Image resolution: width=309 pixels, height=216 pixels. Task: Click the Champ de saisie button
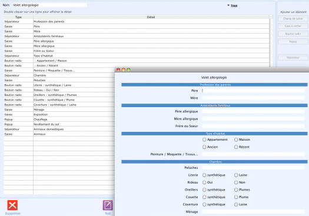coord(293,18)
